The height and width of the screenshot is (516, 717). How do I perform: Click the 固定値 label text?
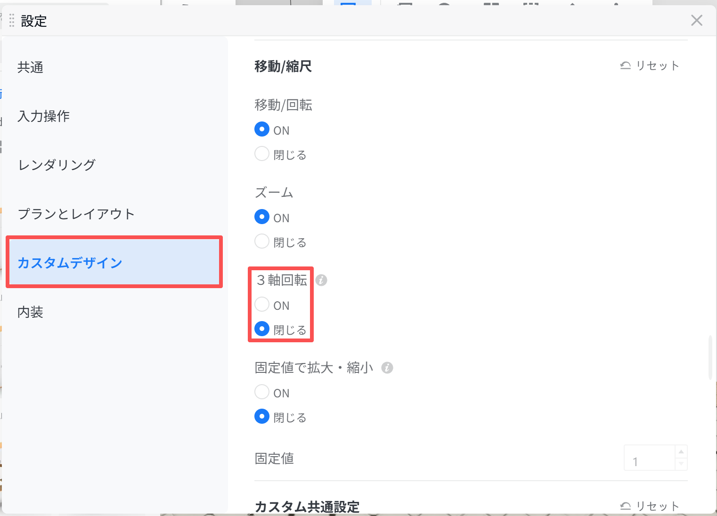tap(274, 458)
